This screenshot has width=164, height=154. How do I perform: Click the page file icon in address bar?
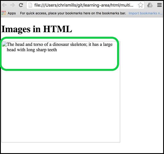point(30,5)
